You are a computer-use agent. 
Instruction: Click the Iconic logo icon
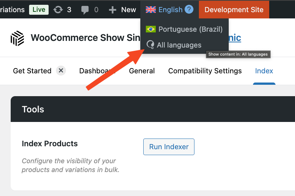tap(17, 38)
